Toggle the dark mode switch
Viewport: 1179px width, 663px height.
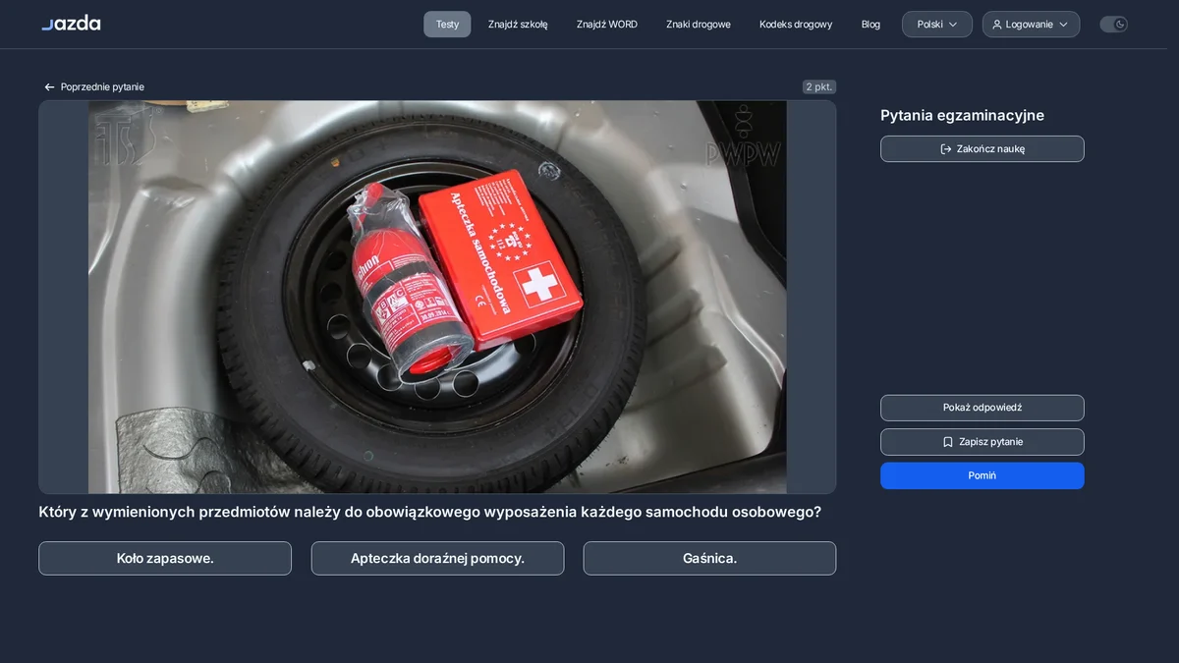1113,25
